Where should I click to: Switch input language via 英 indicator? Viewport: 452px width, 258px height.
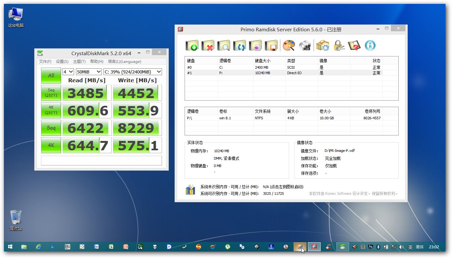click(x=410, y=247)
